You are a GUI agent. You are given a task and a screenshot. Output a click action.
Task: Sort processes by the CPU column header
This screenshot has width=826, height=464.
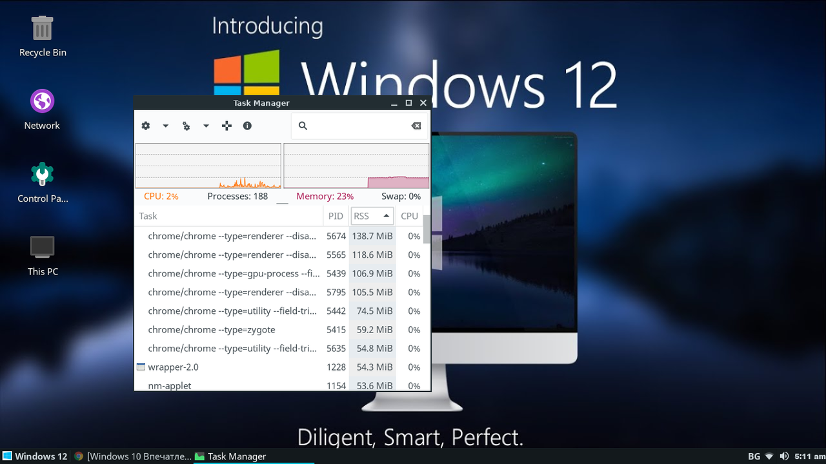coord(409,216)
